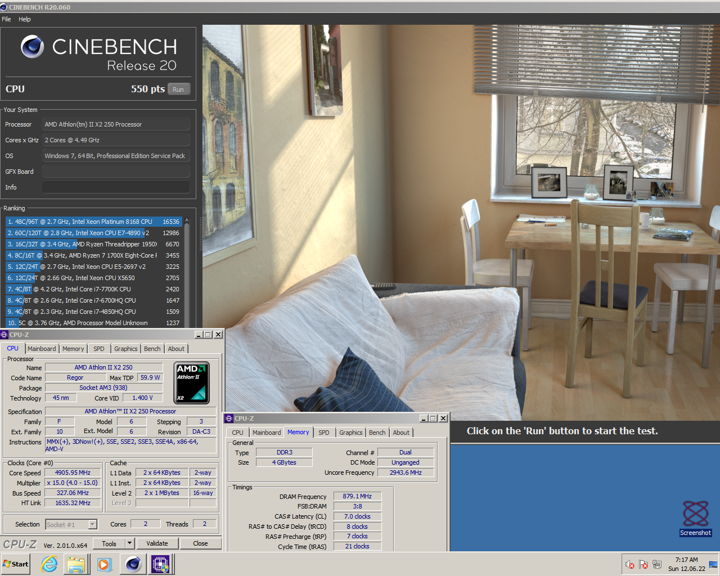Open Graphics tab in left CPU-Z window
The image size is (720, 576).
[x=126, y=349]
